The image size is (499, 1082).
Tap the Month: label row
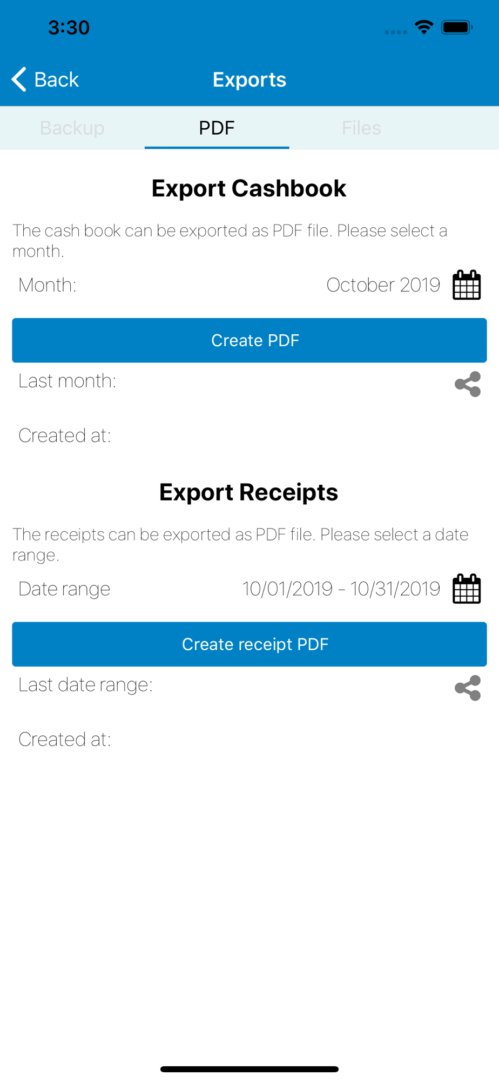click(x=48, y=285)
